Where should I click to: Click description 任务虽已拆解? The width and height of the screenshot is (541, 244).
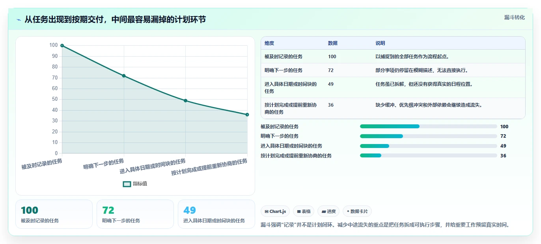click(x=424, y=84)
